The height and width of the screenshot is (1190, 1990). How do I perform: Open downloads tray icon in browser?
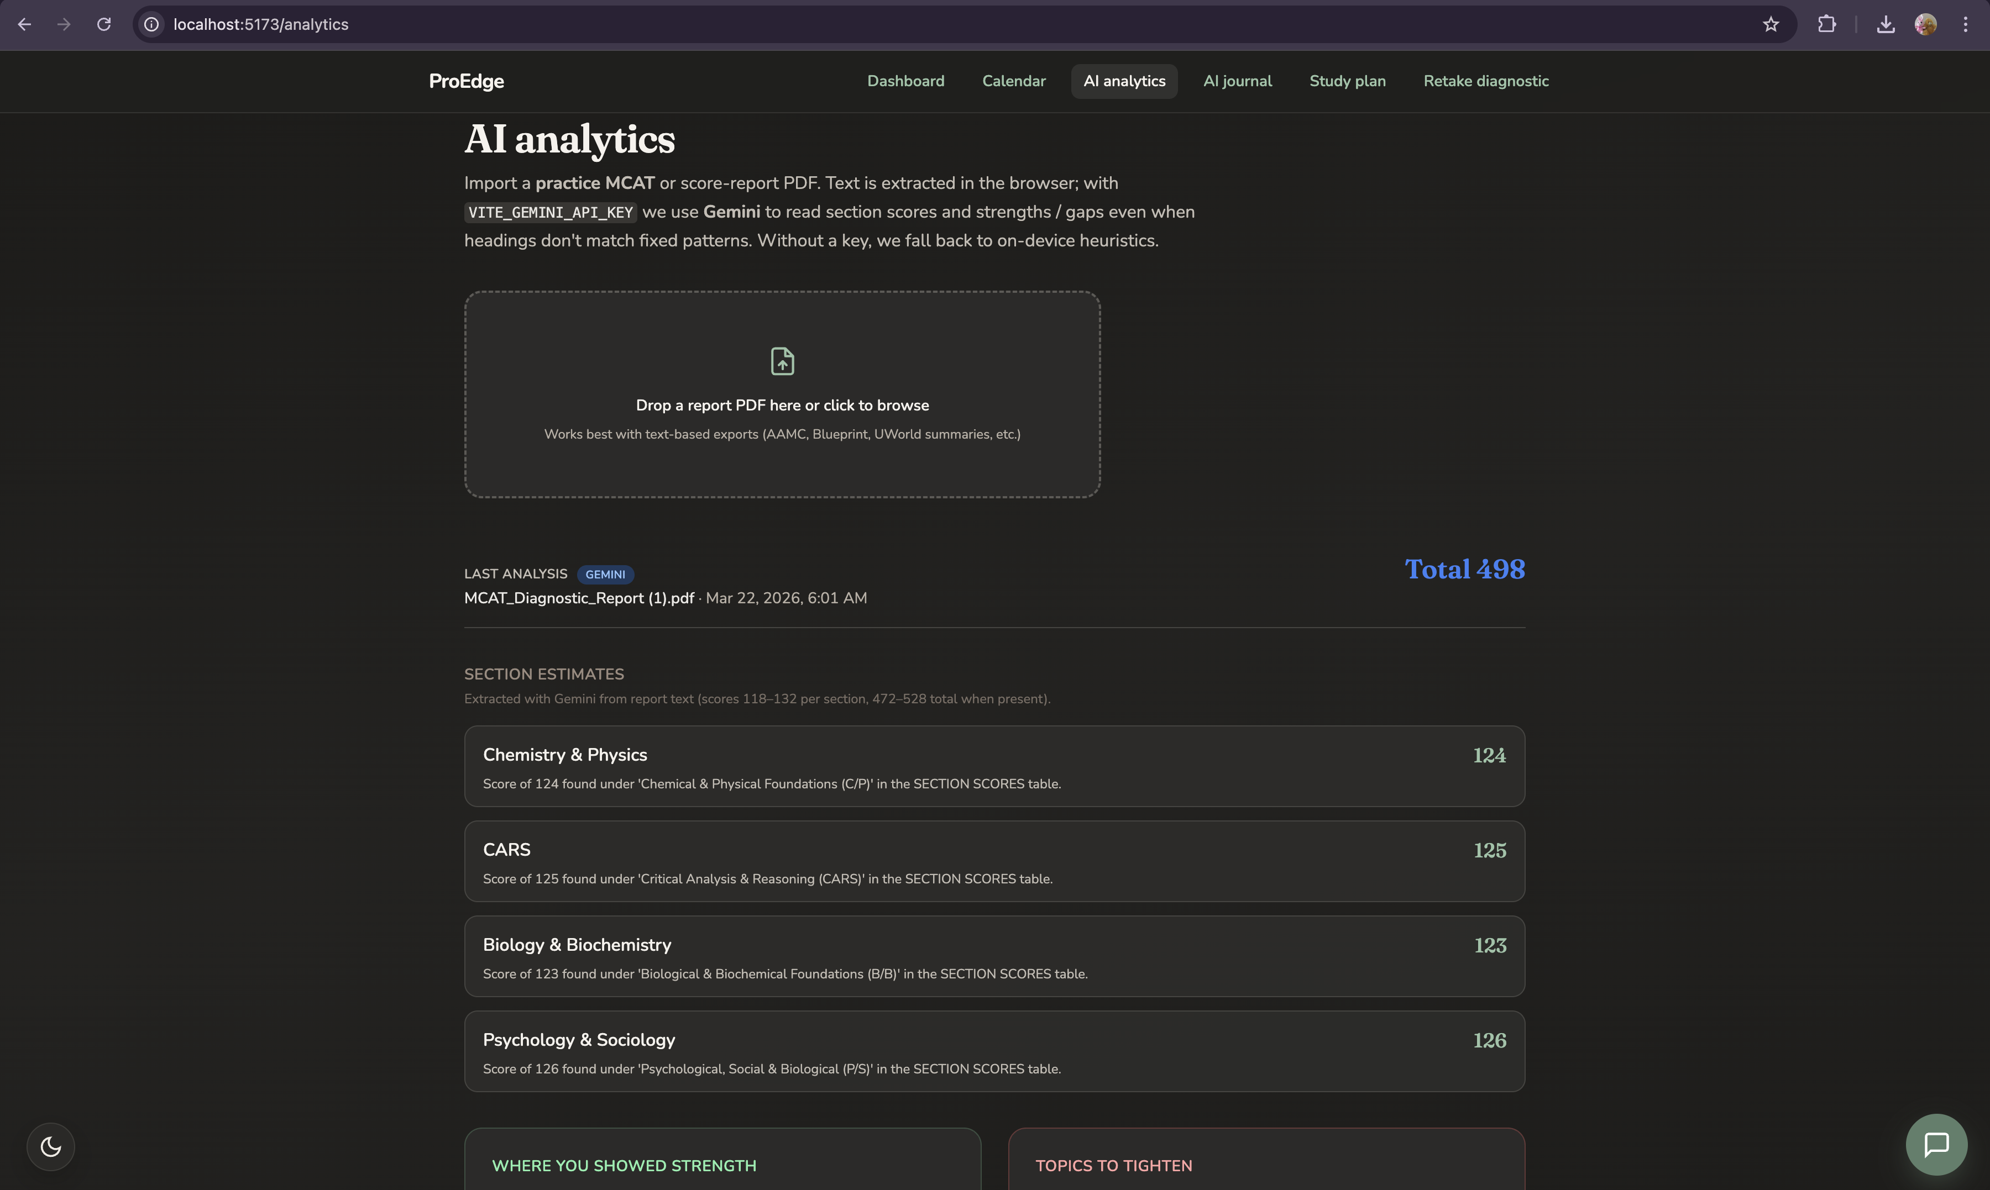click(x=1885, y=24)
